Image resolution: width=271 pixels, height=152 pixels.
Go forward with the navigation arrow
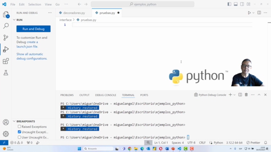(x=86, y=4)
